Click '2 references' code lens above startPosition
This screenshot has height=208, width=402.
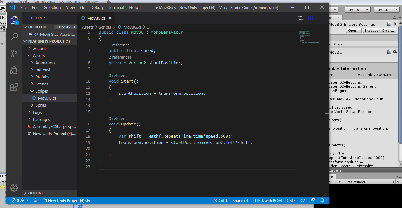tap(120, 57)
